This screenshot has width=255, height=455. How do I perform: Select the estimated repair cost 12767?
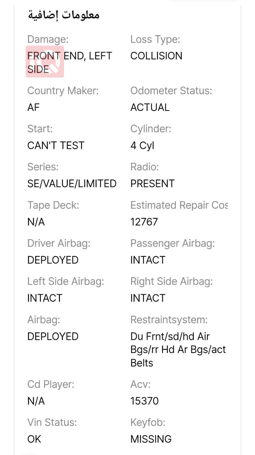point(144,222)
